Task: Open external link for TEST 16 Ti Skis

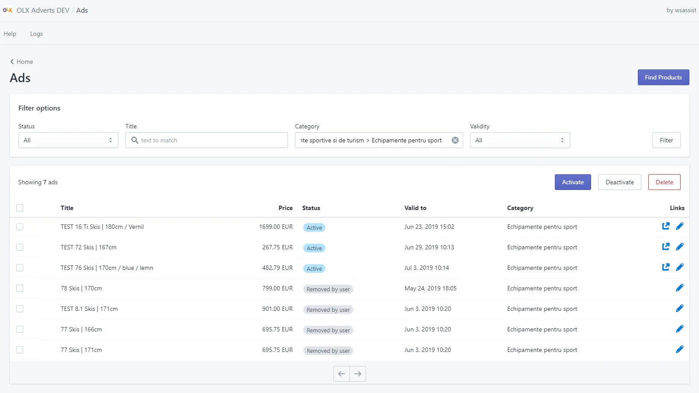Action: pos(665,226)
